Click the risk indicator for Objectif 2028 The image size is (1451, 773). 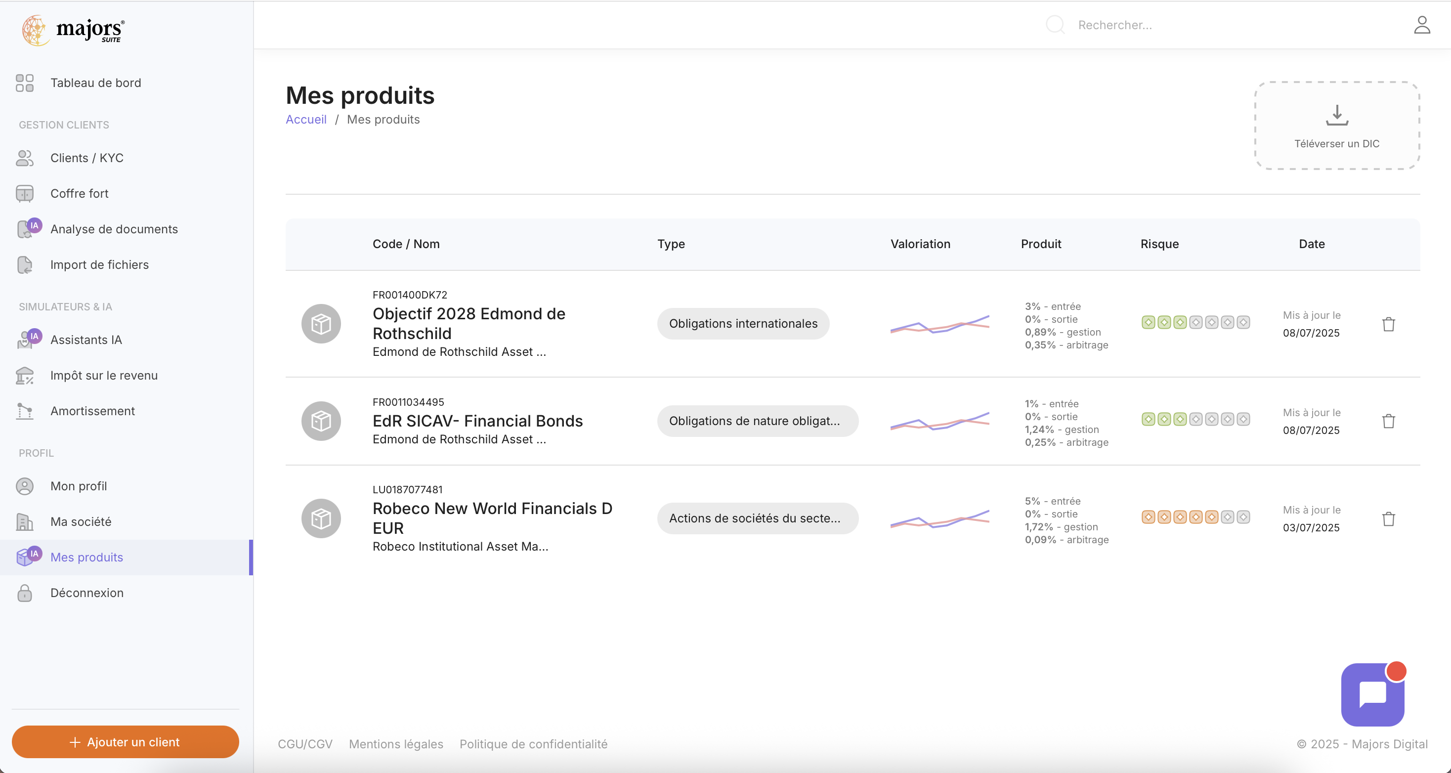pos(1195,322)
